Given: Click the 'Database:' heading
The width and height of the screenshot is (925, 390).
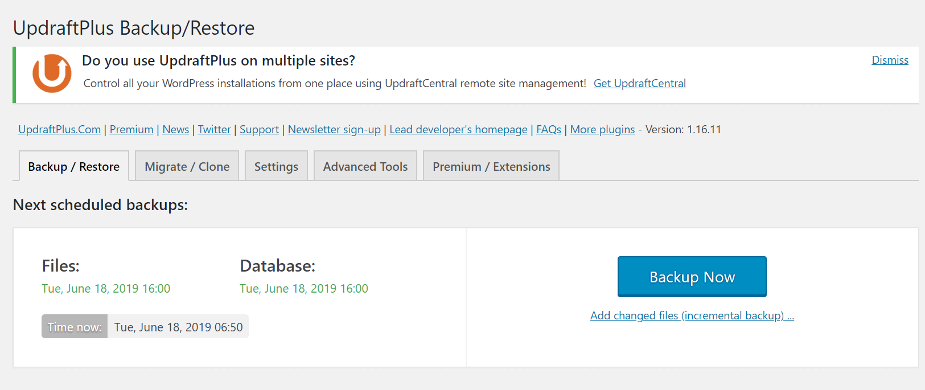Looking at the screenshot, I should (278, 266).
